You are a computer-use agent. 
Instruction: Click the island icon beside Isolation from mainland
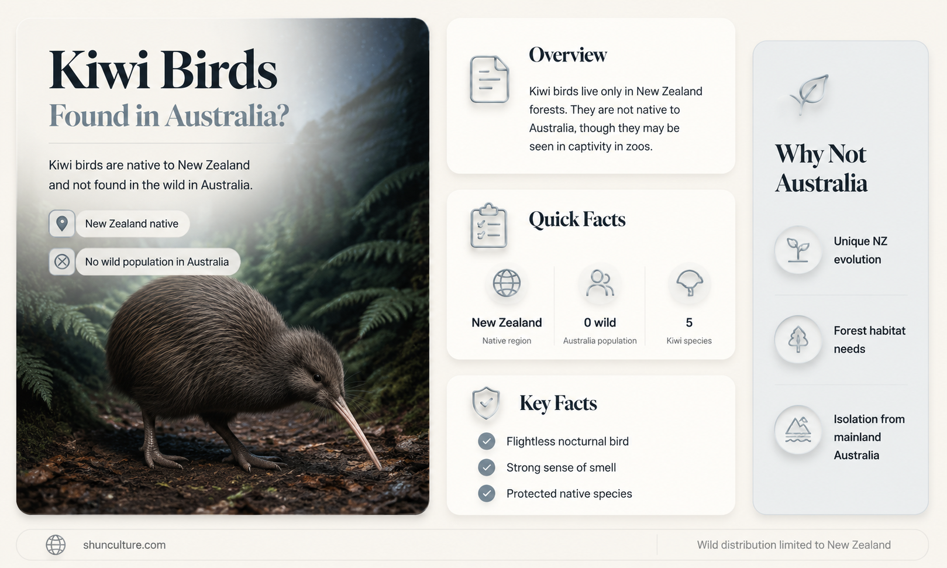coord(798,429)
